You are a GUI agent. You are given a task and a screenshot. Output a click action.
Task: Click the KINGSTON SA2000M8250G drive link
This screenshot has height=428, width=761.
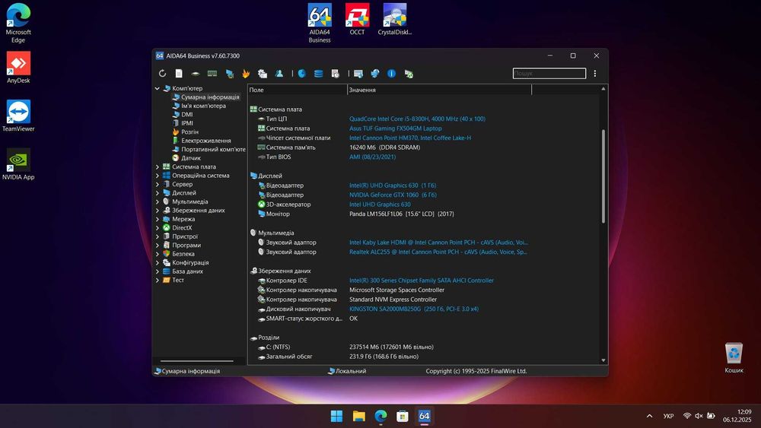[x=414, y=309]
